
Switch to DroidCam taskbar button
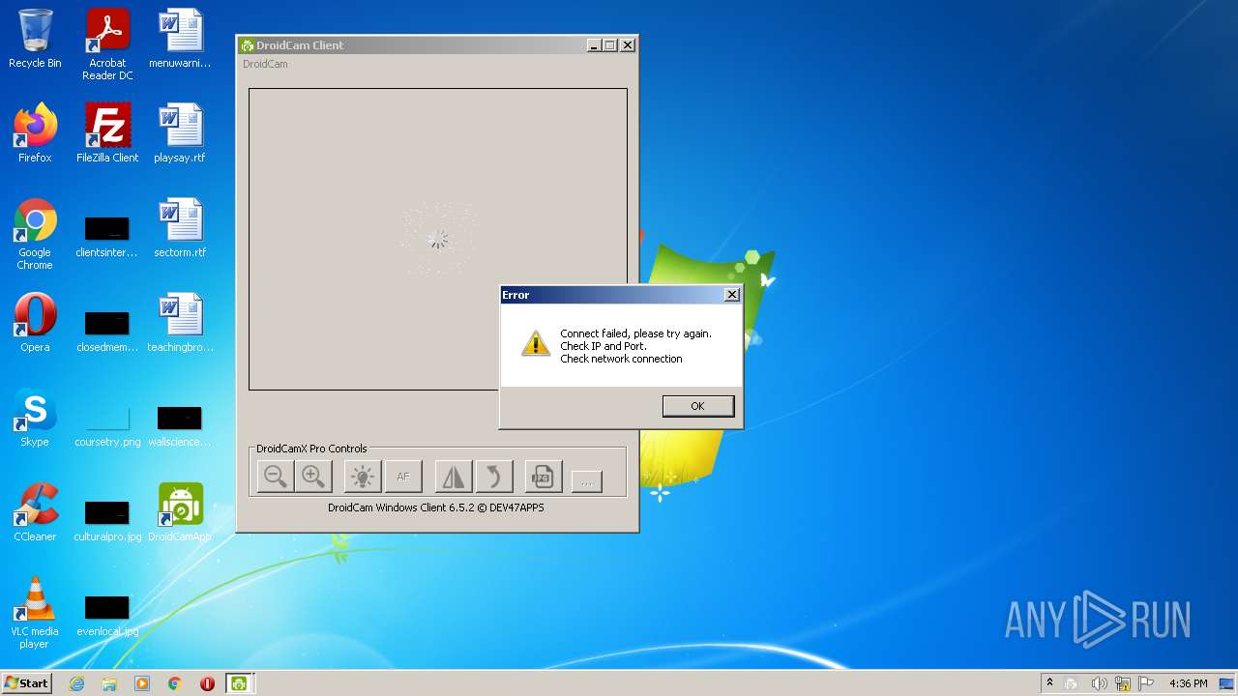coord(239,683)
